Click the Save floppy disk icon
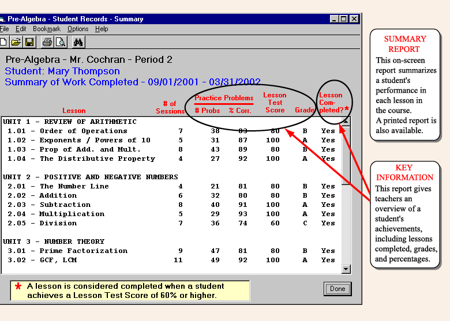 tap(29, 41)
